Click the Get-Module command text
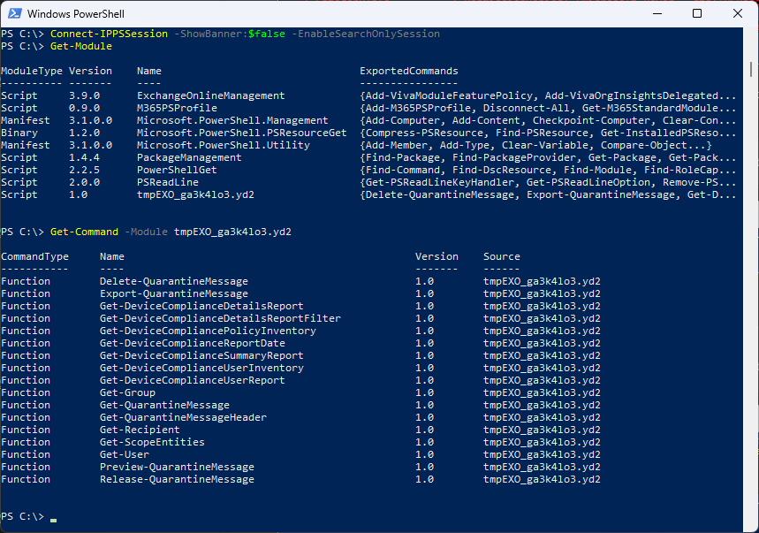The height and width of the screenshot is (533, 759). pyautogui.click(x=81, y=47)
